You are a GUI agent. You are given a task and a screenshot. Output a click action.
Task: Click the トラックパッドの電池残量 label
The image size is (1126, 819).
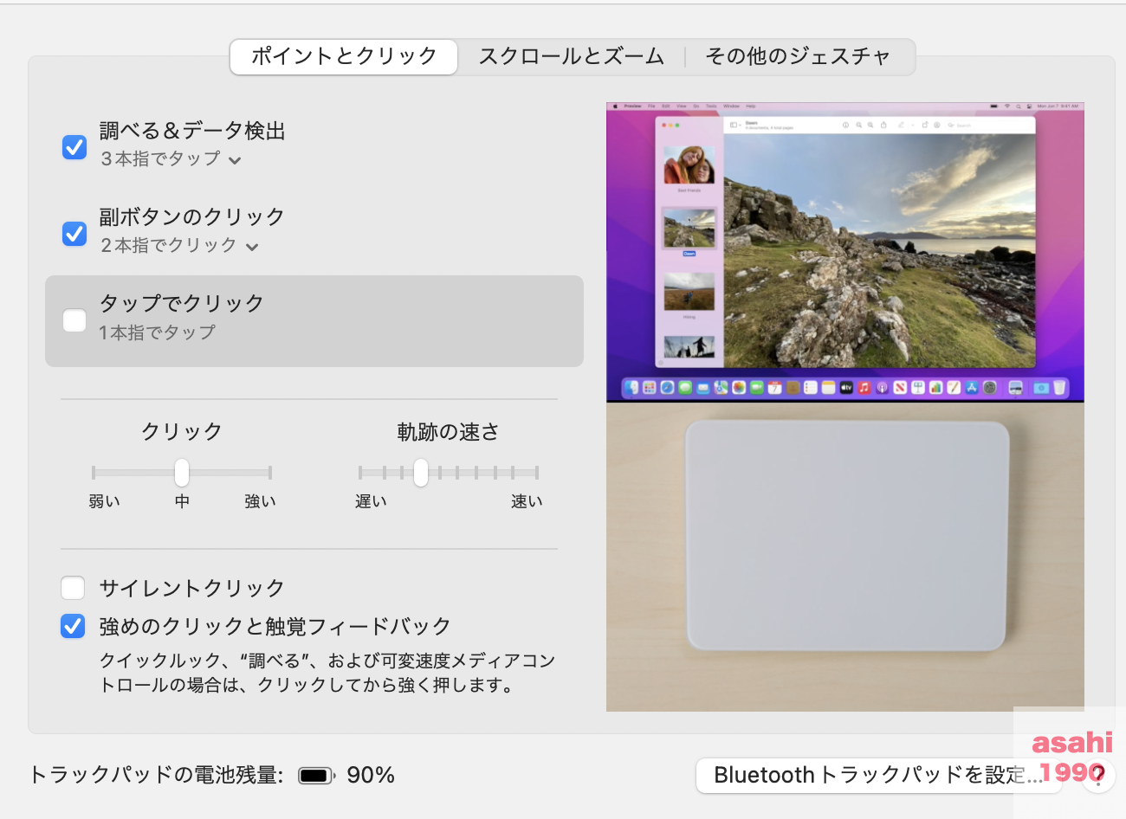[156, 775]
